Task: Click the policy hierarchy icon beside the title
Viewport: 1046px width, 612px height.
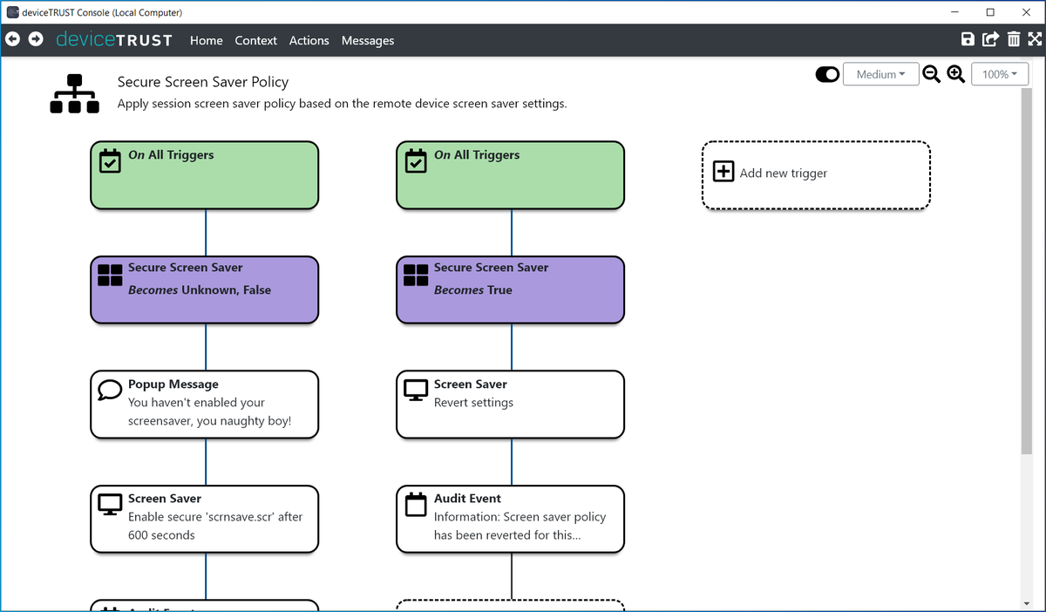Action: (x=74, y=94)
